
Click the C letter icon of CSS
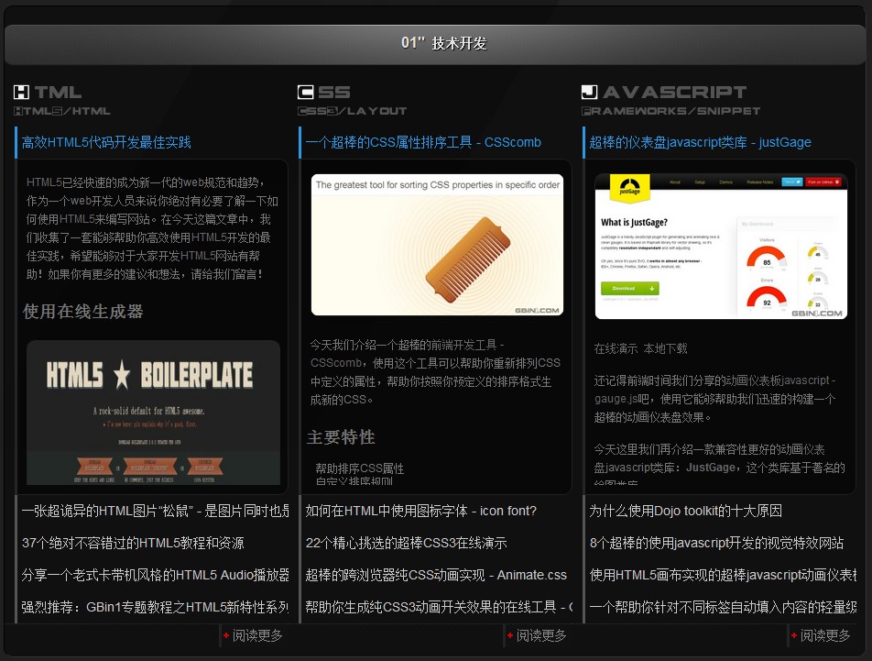305,93
